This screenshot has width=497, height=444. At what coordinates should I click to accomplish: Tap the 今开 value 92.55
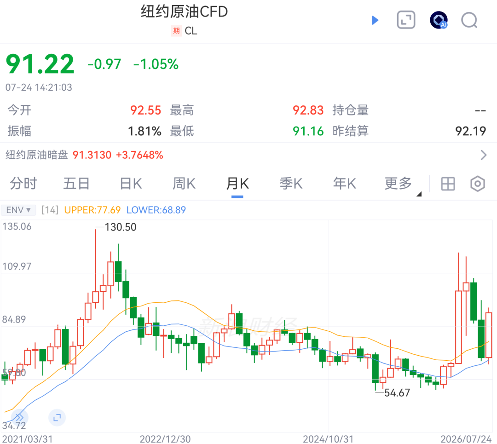[146, 110]
